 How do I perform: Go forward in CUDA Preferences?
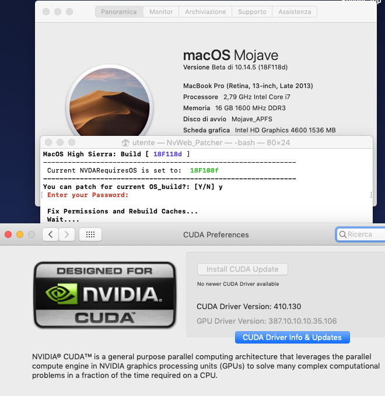point(66,234)
